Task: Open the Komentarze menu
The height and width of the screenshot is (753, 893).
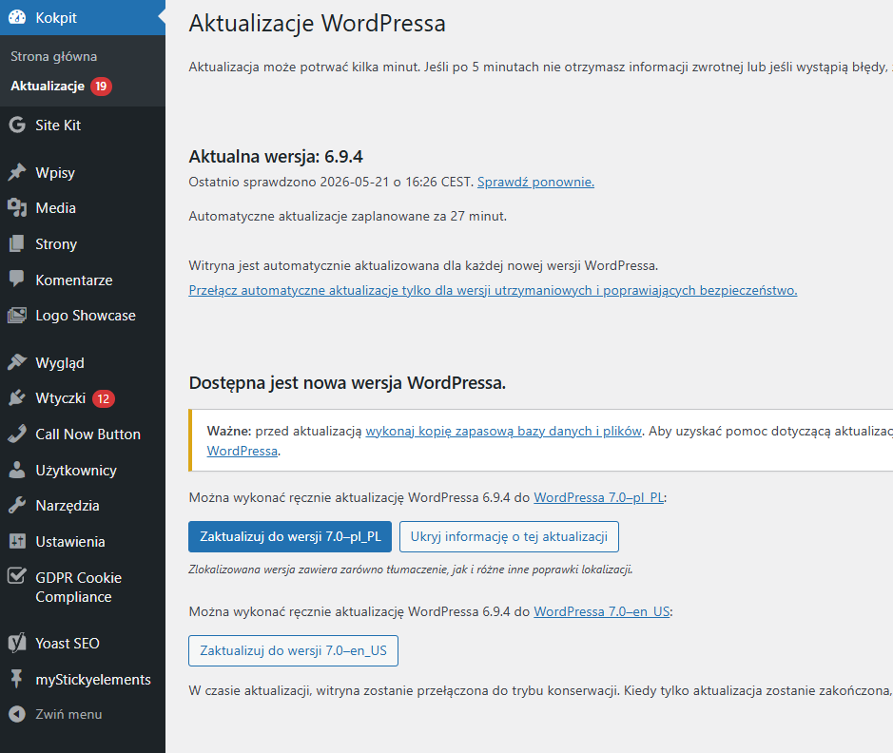Action: click(x=83, y=280)
